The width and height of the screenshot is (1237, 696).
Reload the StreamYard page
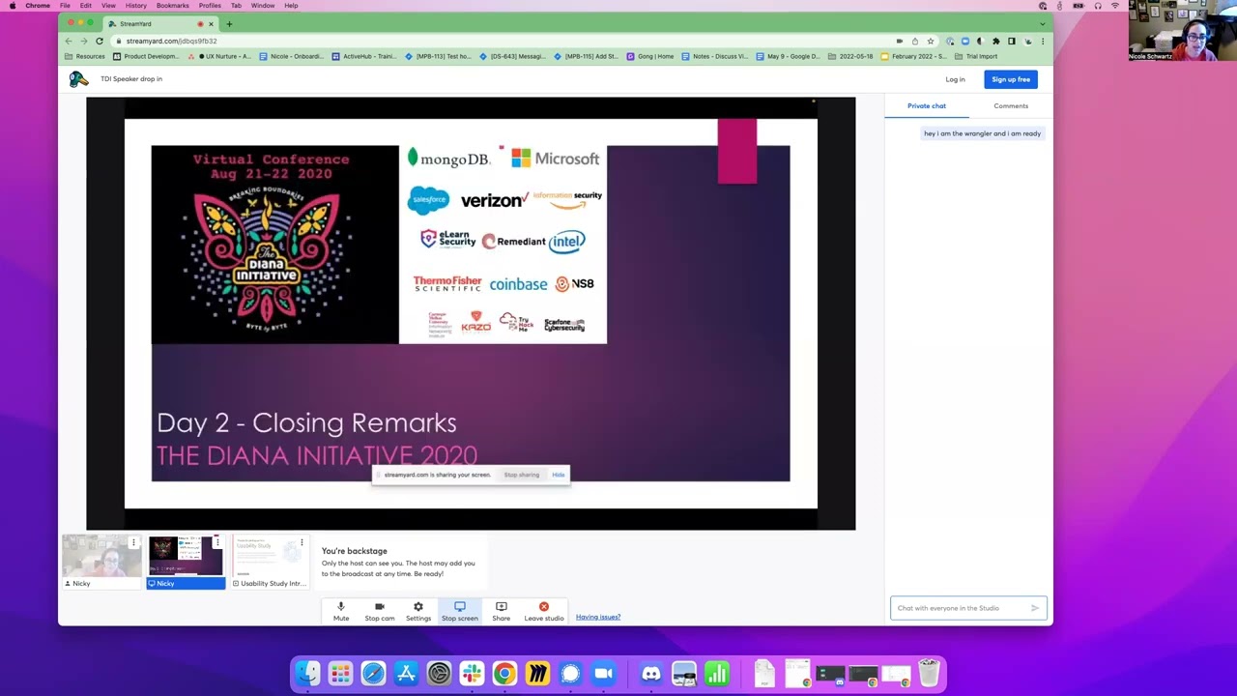(99, 41)
